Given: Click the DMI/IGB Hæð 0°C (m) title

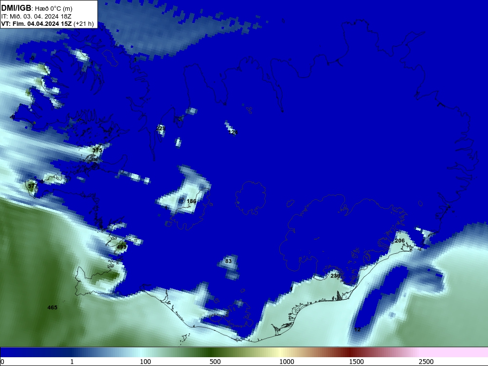Looking at the screenshot, I should pos(37,8).
